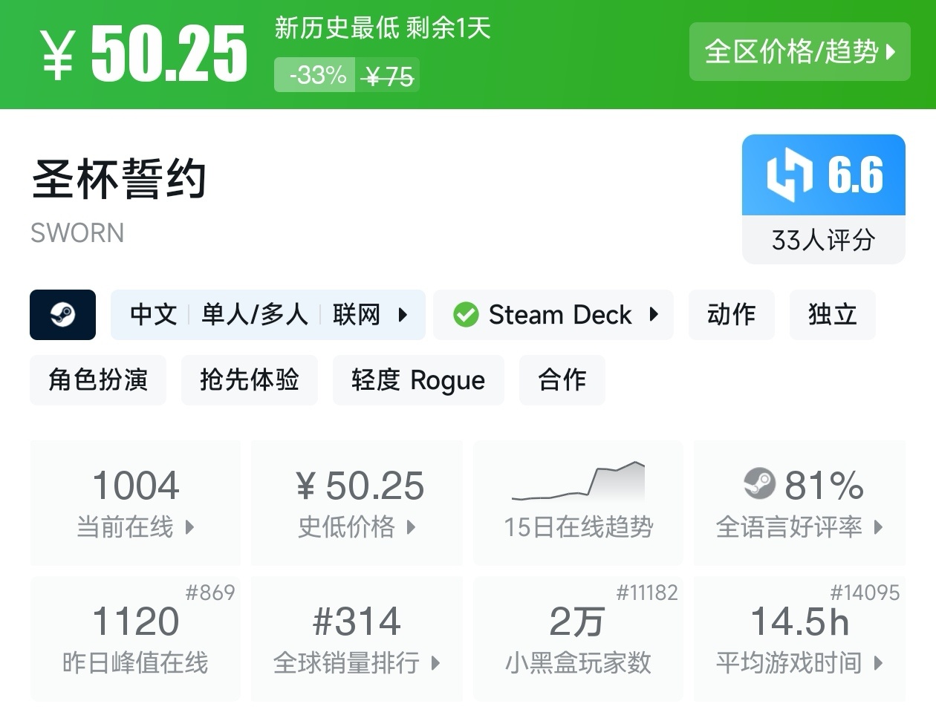Select the 合作 tag
The height and width of the screenshot is (721, 936).
(562, 380)
